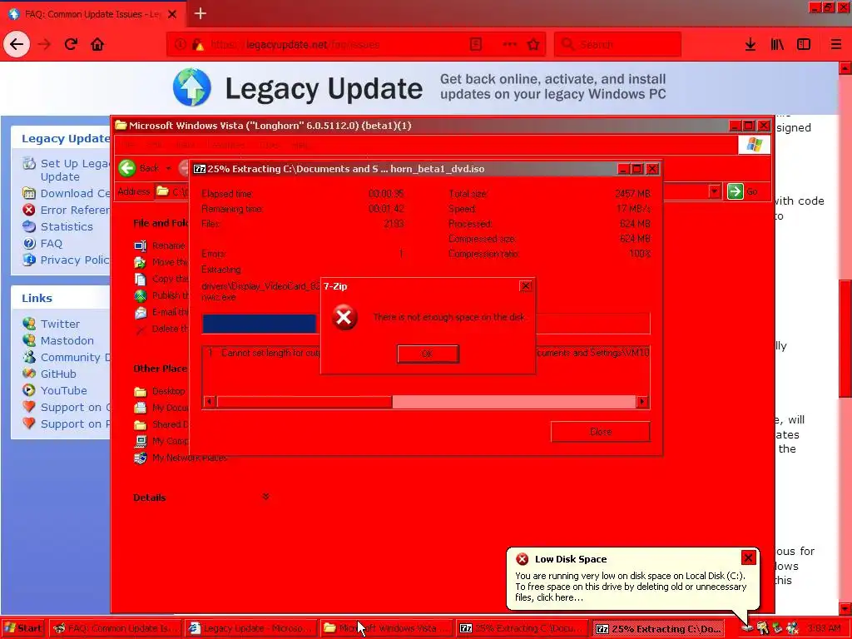Click the Rename task icon in Explorer
This screenshot has height=639, width=852.
(140, 246)
